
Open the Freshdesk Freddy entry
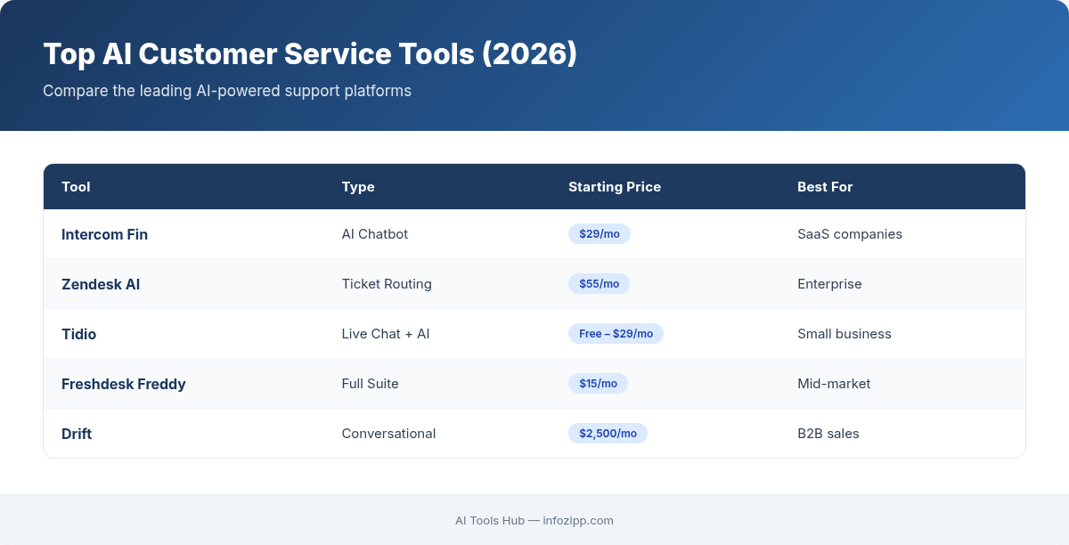124,384
